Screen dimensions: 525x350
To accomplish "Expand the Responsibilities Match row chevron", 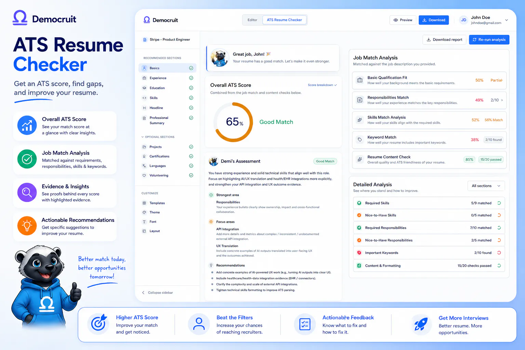I will coord(502,100).
